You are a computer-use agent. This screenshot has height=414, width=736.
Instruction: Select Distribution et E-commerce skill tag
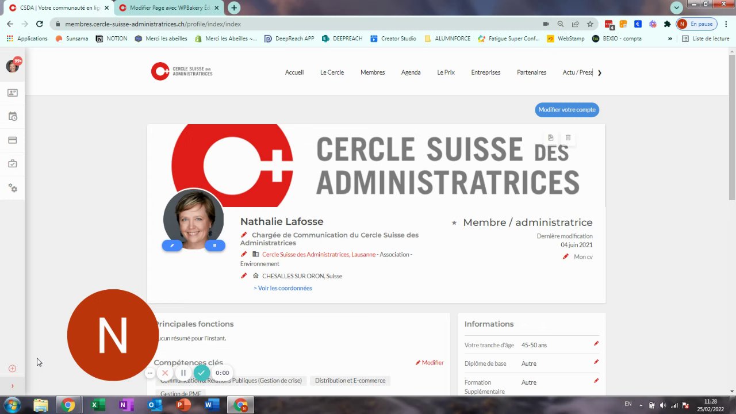click(350, 381)
